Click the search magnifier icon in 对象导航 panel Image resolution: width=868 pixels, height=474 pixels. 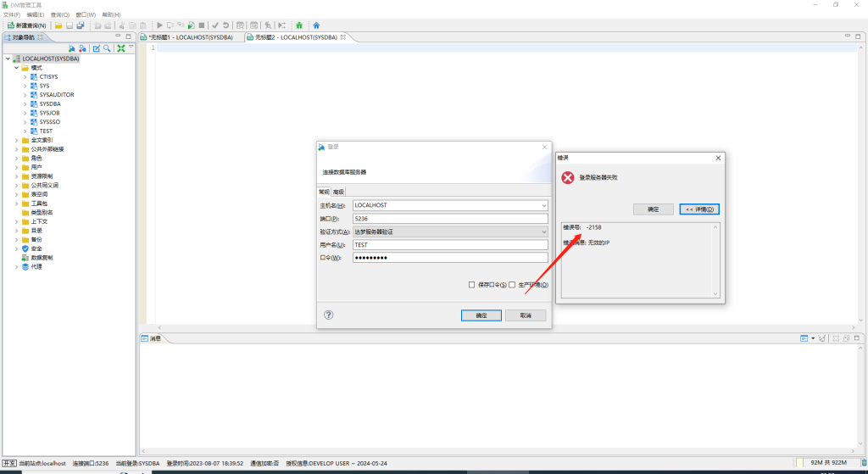(107, 48)
